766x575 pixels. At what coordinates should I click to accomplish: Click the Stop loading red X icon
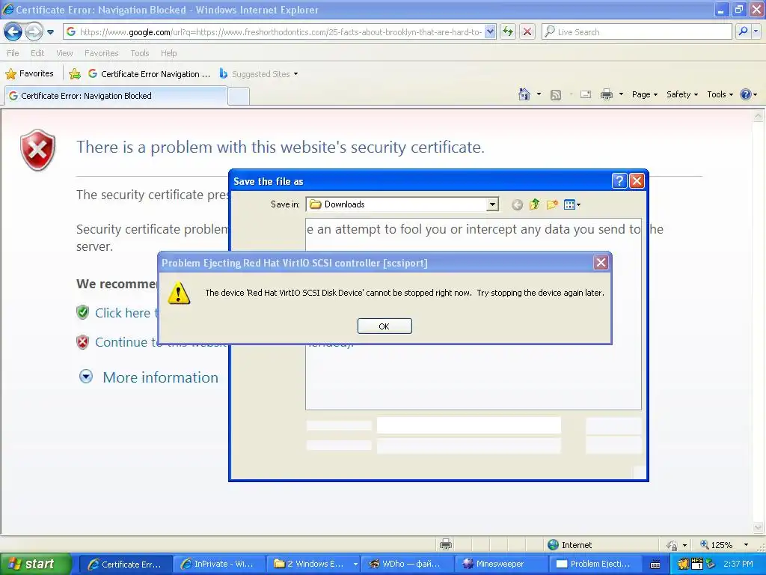click(527, 31)
